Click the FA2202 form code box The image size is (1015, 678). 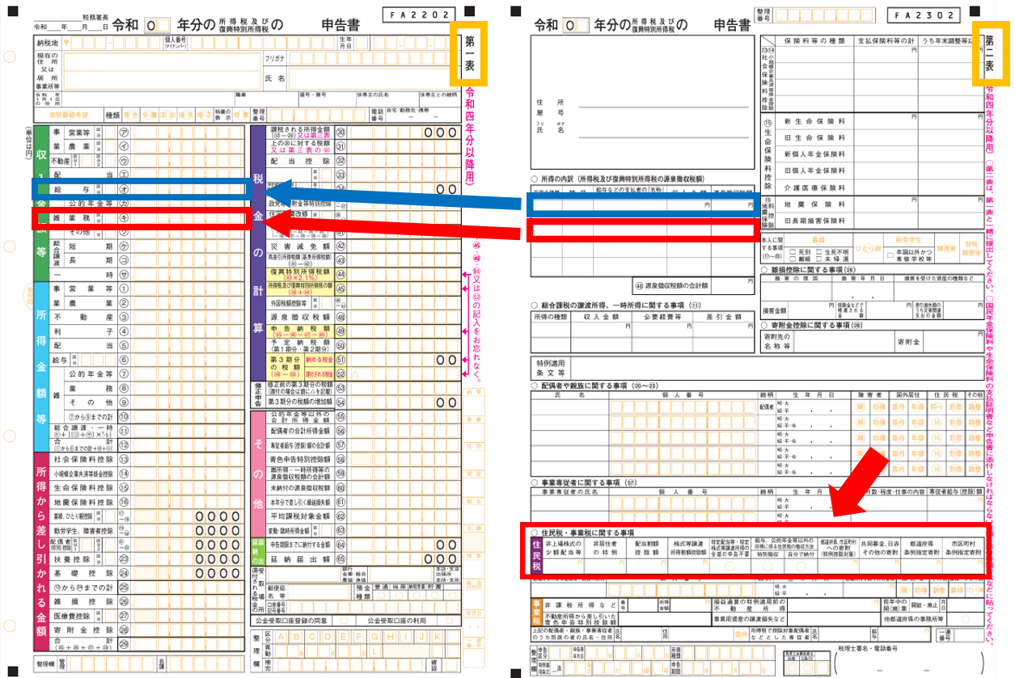pyautogui.click(x=420, y=15)
